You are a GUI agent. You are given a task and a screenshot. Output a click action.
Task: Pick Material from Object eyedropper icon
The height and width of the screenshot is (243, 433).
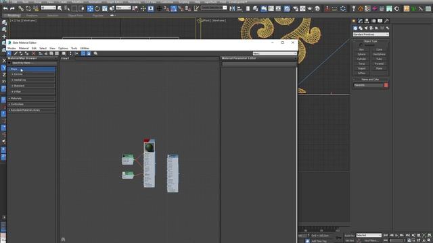click(x=16, y=53)
